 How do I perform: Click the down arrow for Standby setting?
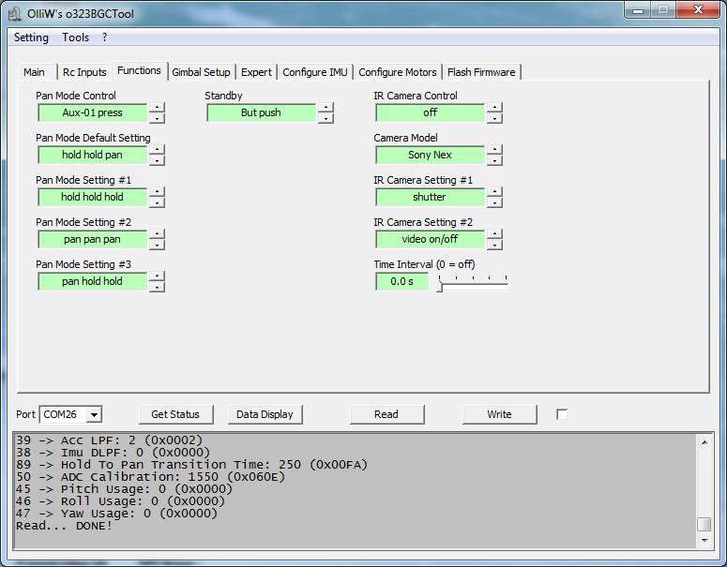[x=326, y=118]
